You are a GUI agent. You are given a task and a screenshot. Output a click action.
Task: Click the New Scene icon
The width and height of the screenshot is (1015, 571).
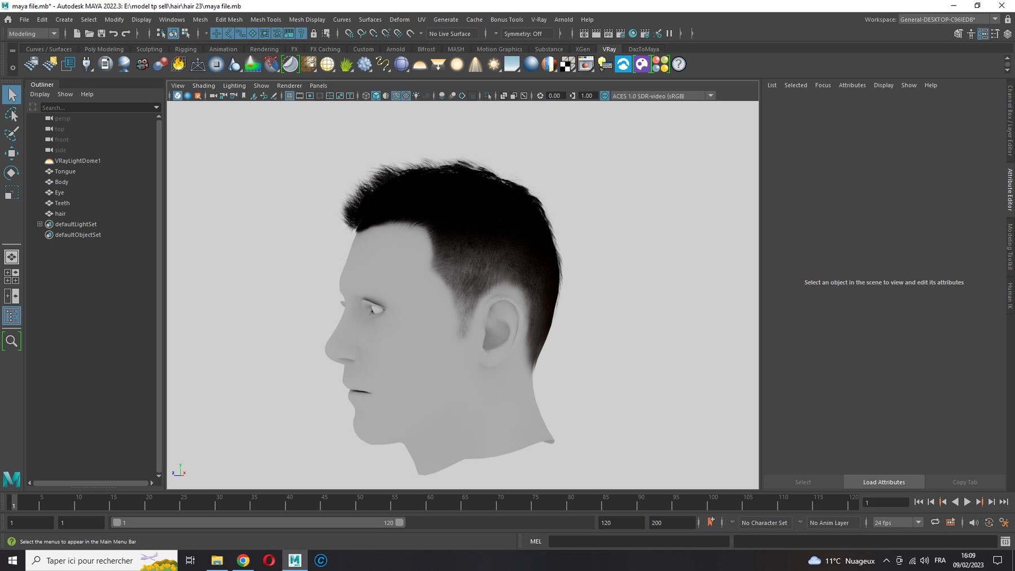point(77,34)
